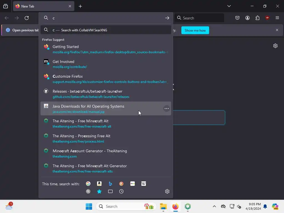284x213 pixels.
Task: Click the Show me how button
Action: coord(195,30)
